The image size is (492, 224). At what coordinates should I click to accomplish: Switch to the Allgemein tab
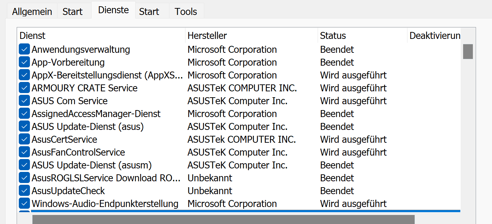[32, 11]
